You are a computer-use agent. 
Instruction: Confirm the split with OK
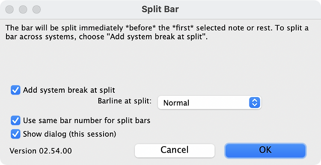point(265,150)
